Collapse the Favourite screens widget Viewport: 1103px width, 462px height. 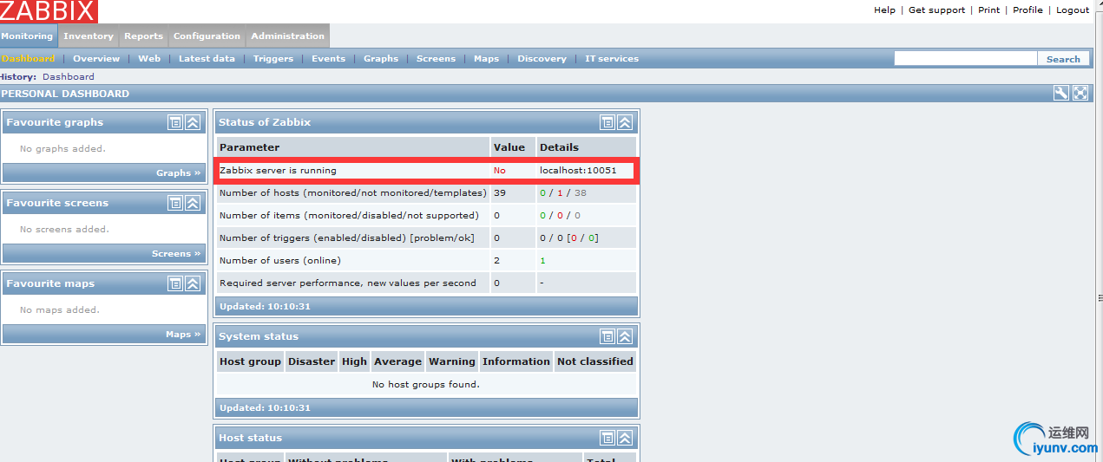pyautogui.click(x=193, y=203)
